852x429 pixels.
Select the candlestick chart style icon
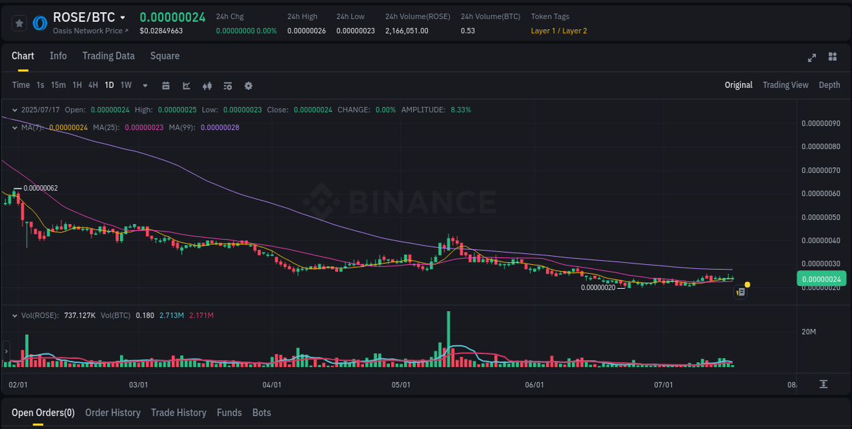(x=207, y=85)
